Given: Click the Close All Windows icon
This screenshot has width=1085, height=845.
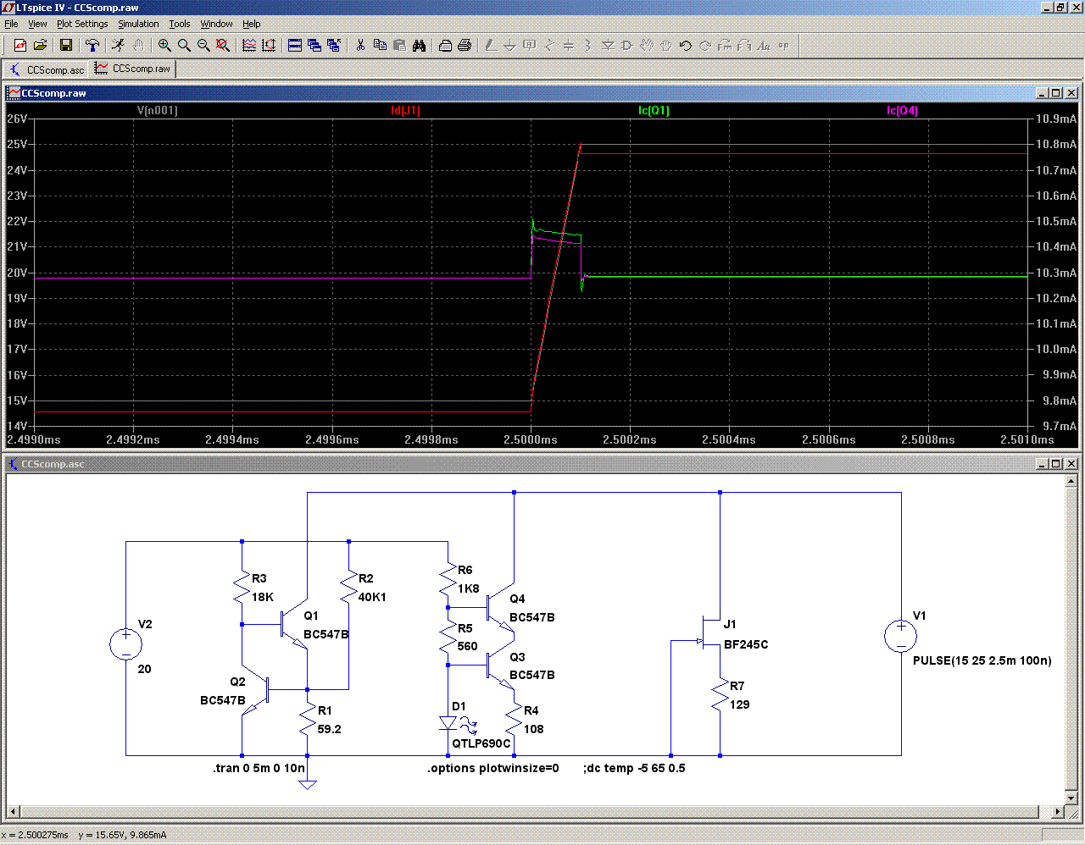Looking at the screenshot, I should pos(334,45).
